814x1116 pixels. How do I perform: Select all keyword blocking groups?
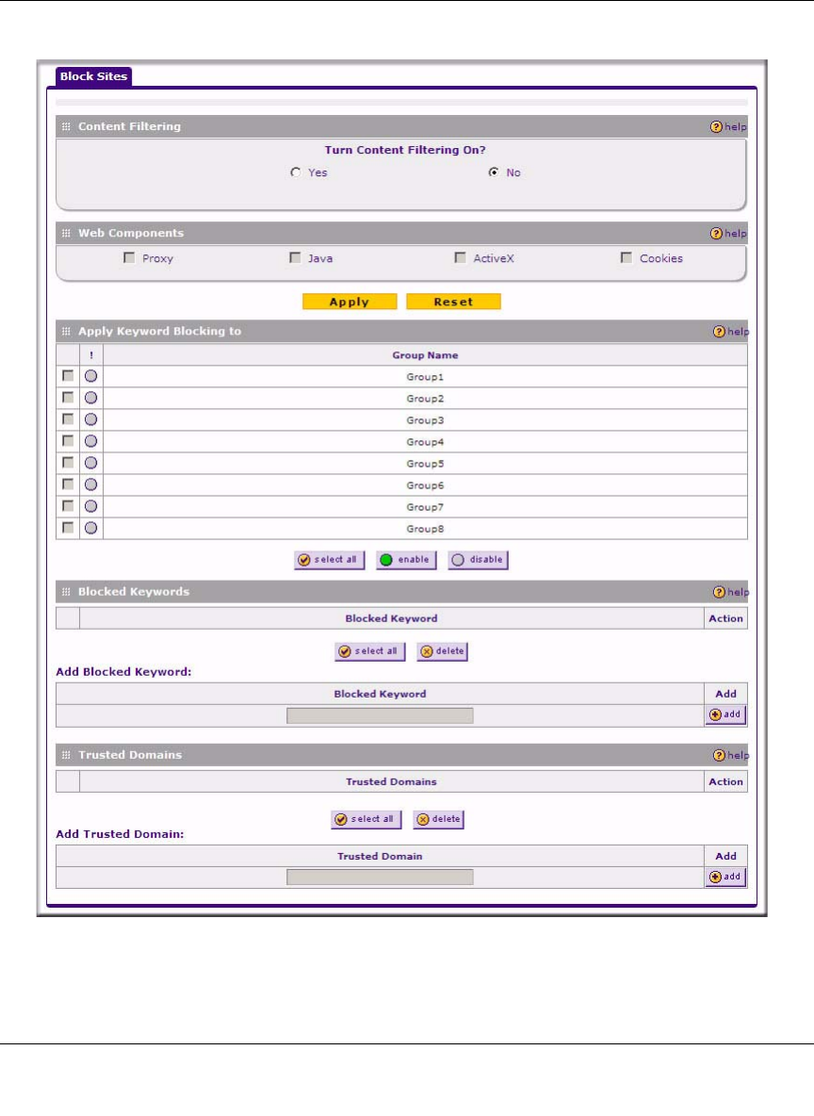click(330, 560)
